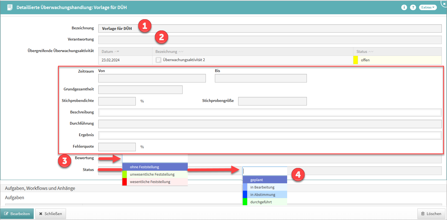Click yellow 'offen' status color swatch

(x=356, y=60)
